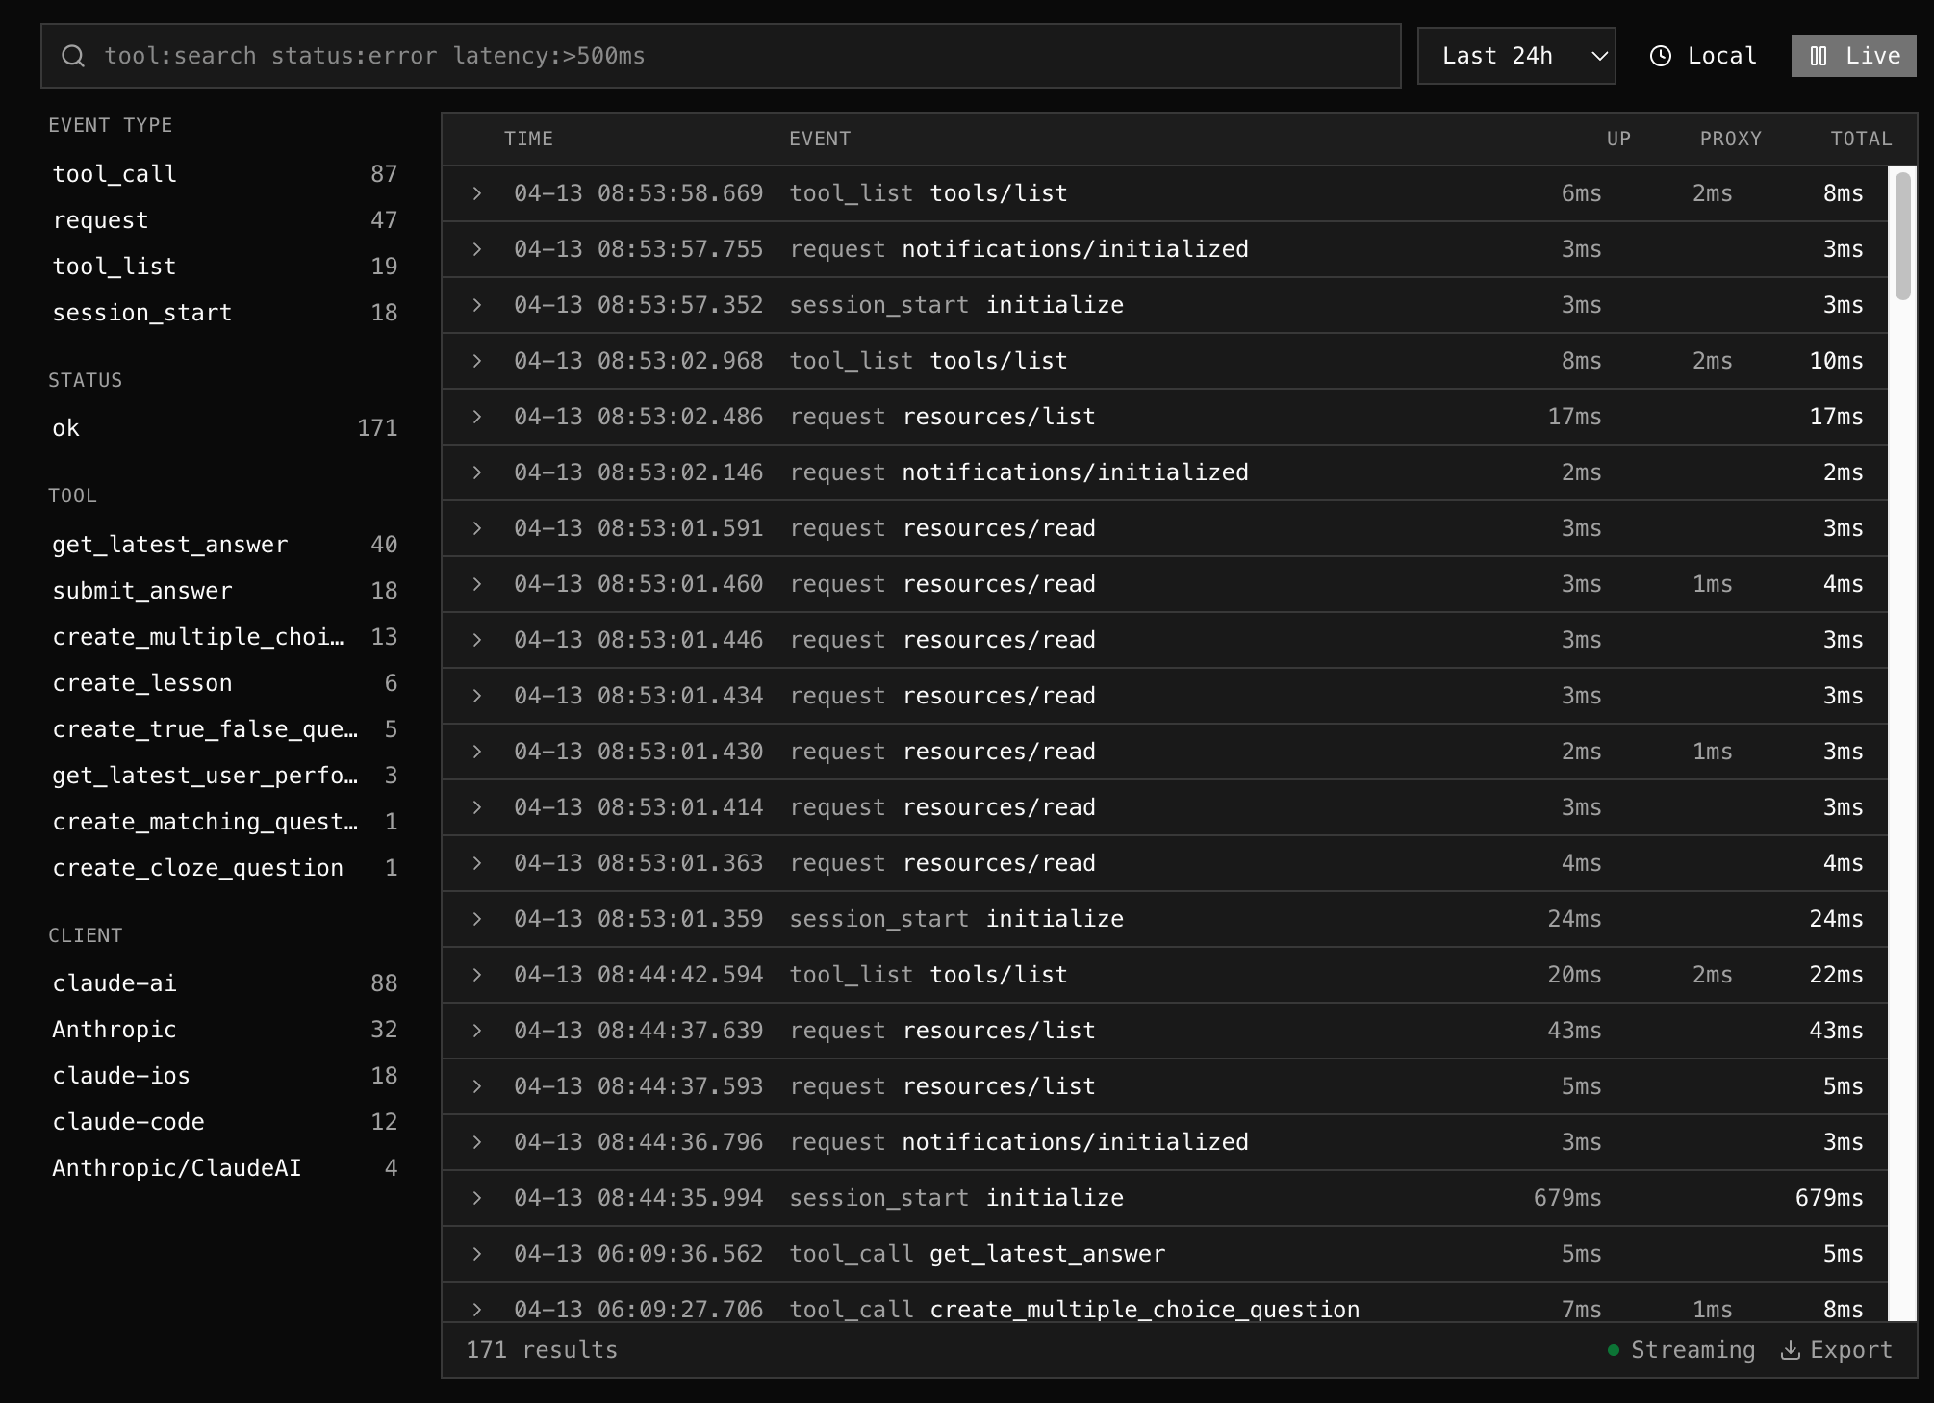The width and height of the screenshot is (1934, 1403).
Task: Filter by tool_list event type
Action: coord(224,267)
